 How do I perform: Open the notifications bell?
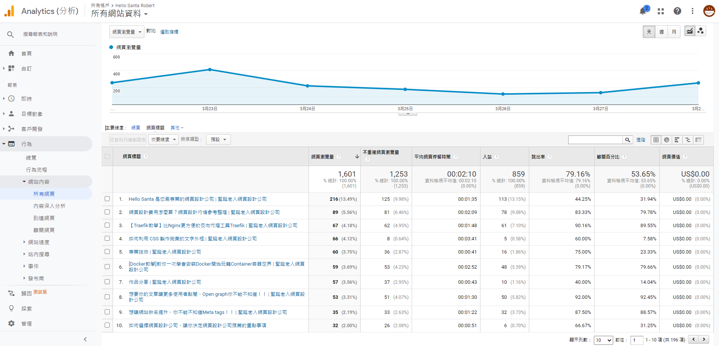[x=643, y=11]
